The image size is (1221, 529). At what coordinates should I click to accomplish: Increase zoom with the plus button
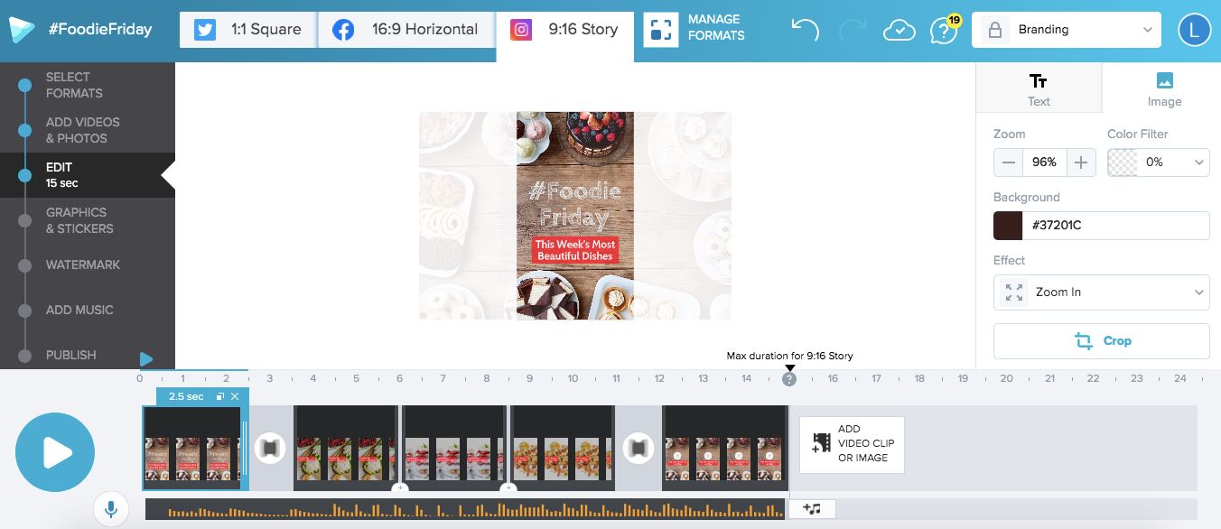[x=1081, y=162]
